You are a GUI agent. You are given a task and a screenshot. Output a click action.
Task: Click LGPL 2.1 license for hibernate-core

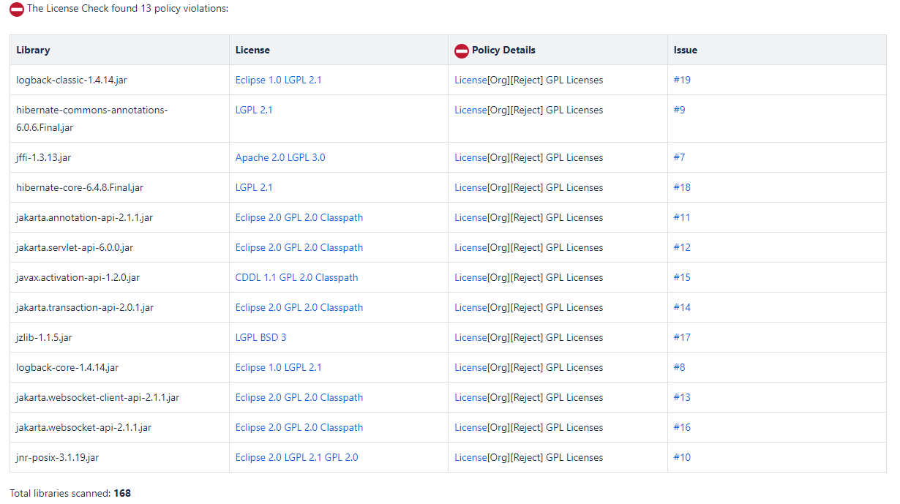(x=253, y=187)
